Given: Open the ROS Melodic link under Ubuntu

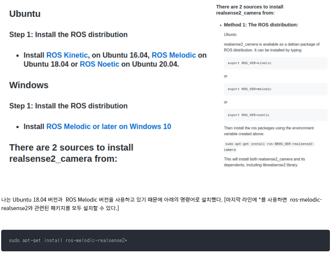Looking at the screenshot, I should point(174,55).
